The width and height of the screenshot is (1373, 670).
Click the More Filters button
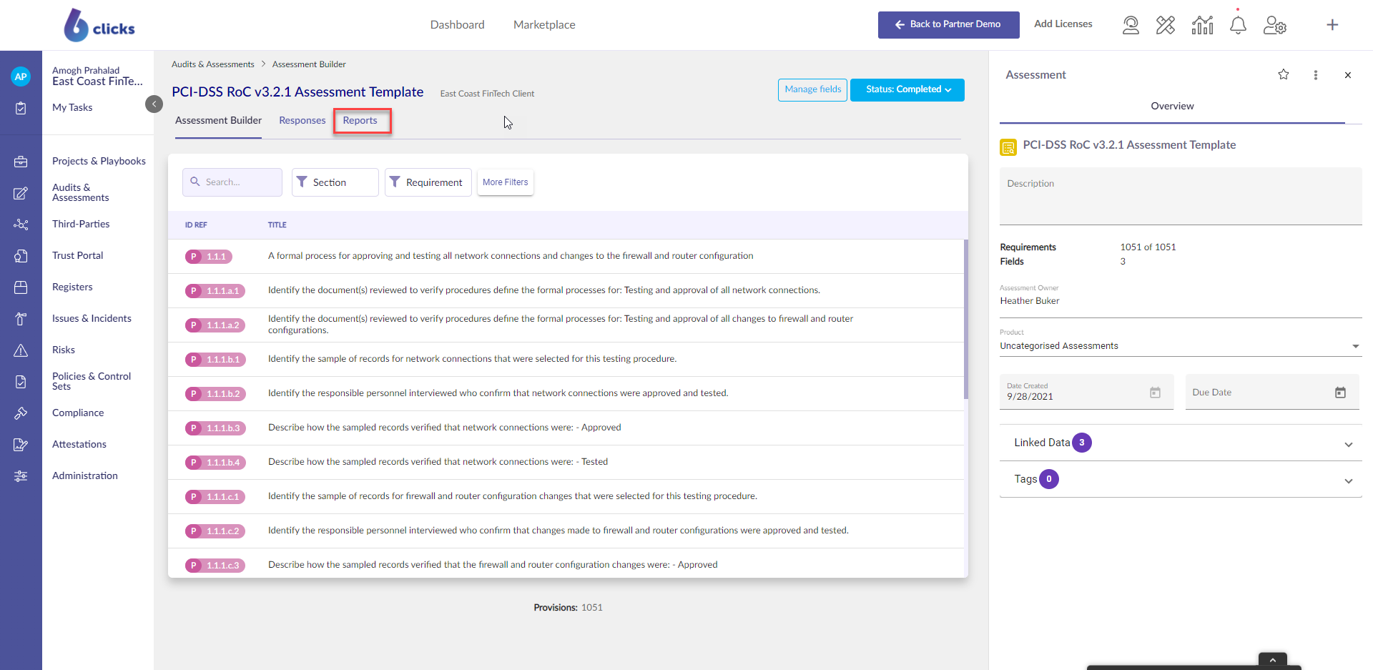506,182
